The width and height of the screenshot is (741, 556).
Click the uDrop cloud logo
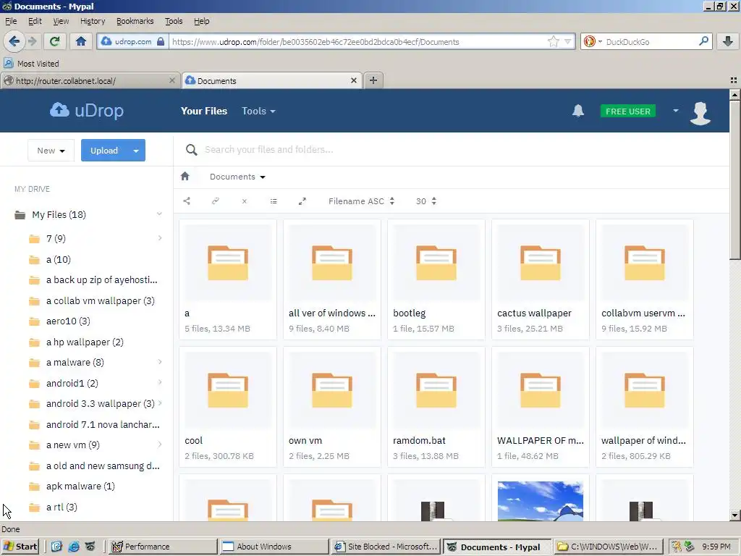pos(87,111)
